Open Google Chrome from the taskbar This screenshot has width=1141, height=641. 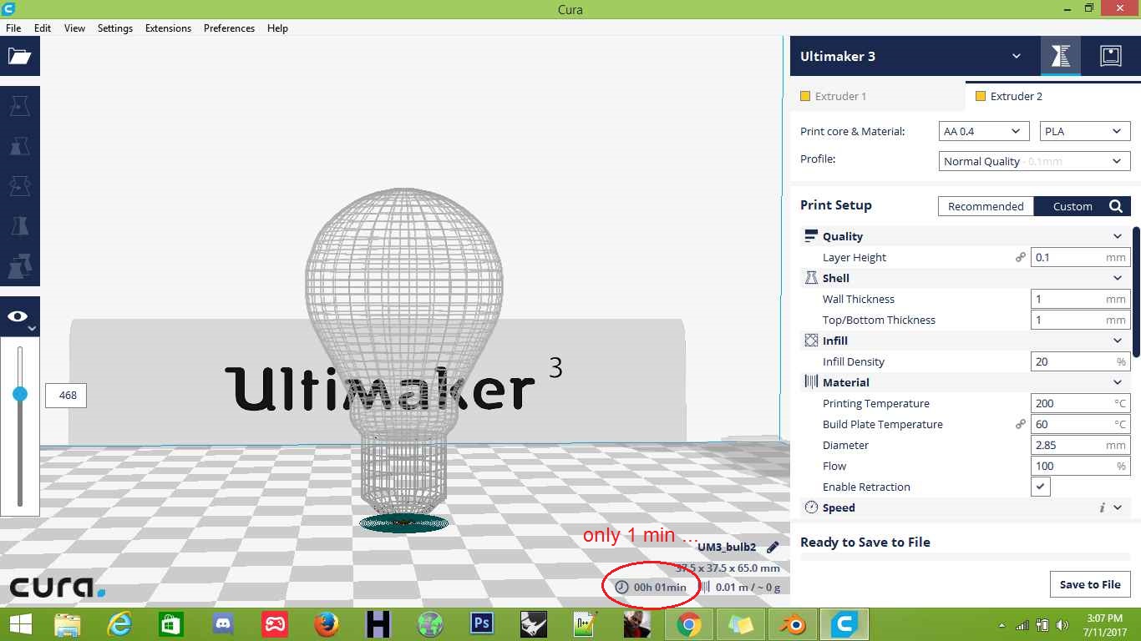[x=688, y=624]
